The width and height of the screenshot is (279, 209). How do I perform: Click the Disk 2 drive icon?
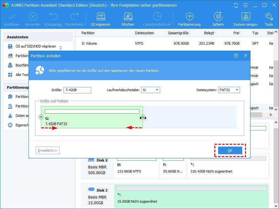point(91,160)
